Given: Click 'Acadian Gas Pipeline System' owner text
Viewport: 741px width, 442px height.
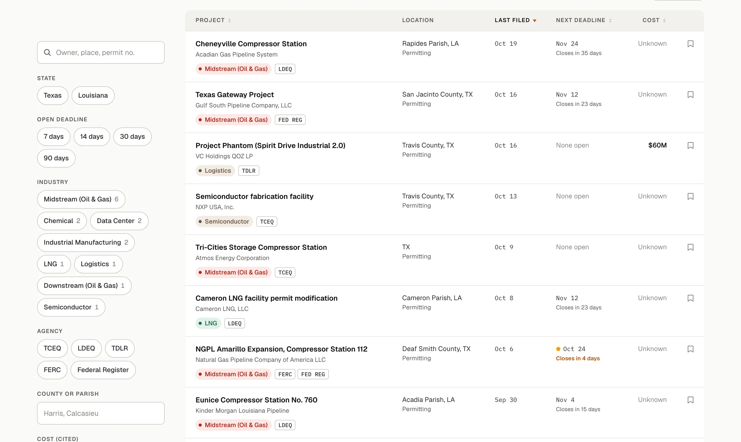Looking at the screenshot, I should (x=236, y=55).
